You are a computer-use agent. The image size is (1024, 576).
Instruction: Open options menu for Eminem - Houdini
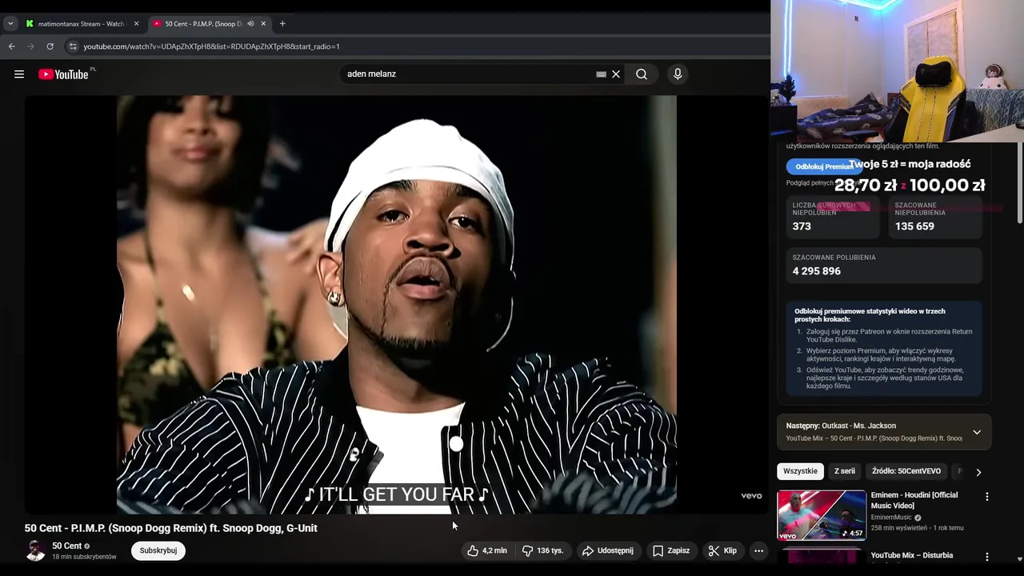click(987, 497)
